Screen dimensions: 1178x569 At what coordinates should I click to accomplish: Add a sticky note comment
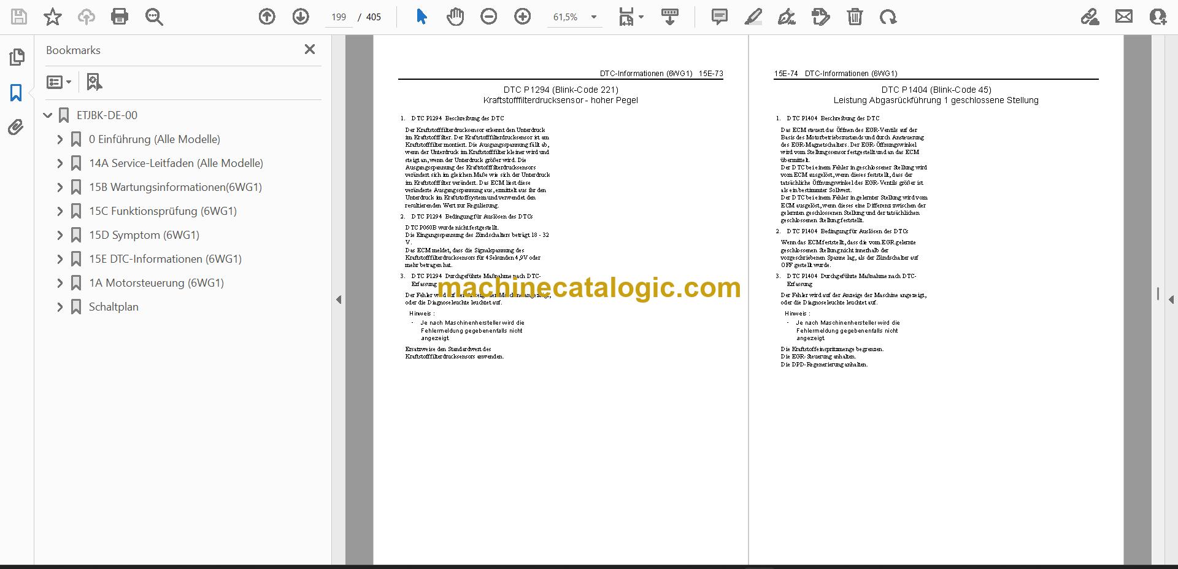(x=719, y=17)
